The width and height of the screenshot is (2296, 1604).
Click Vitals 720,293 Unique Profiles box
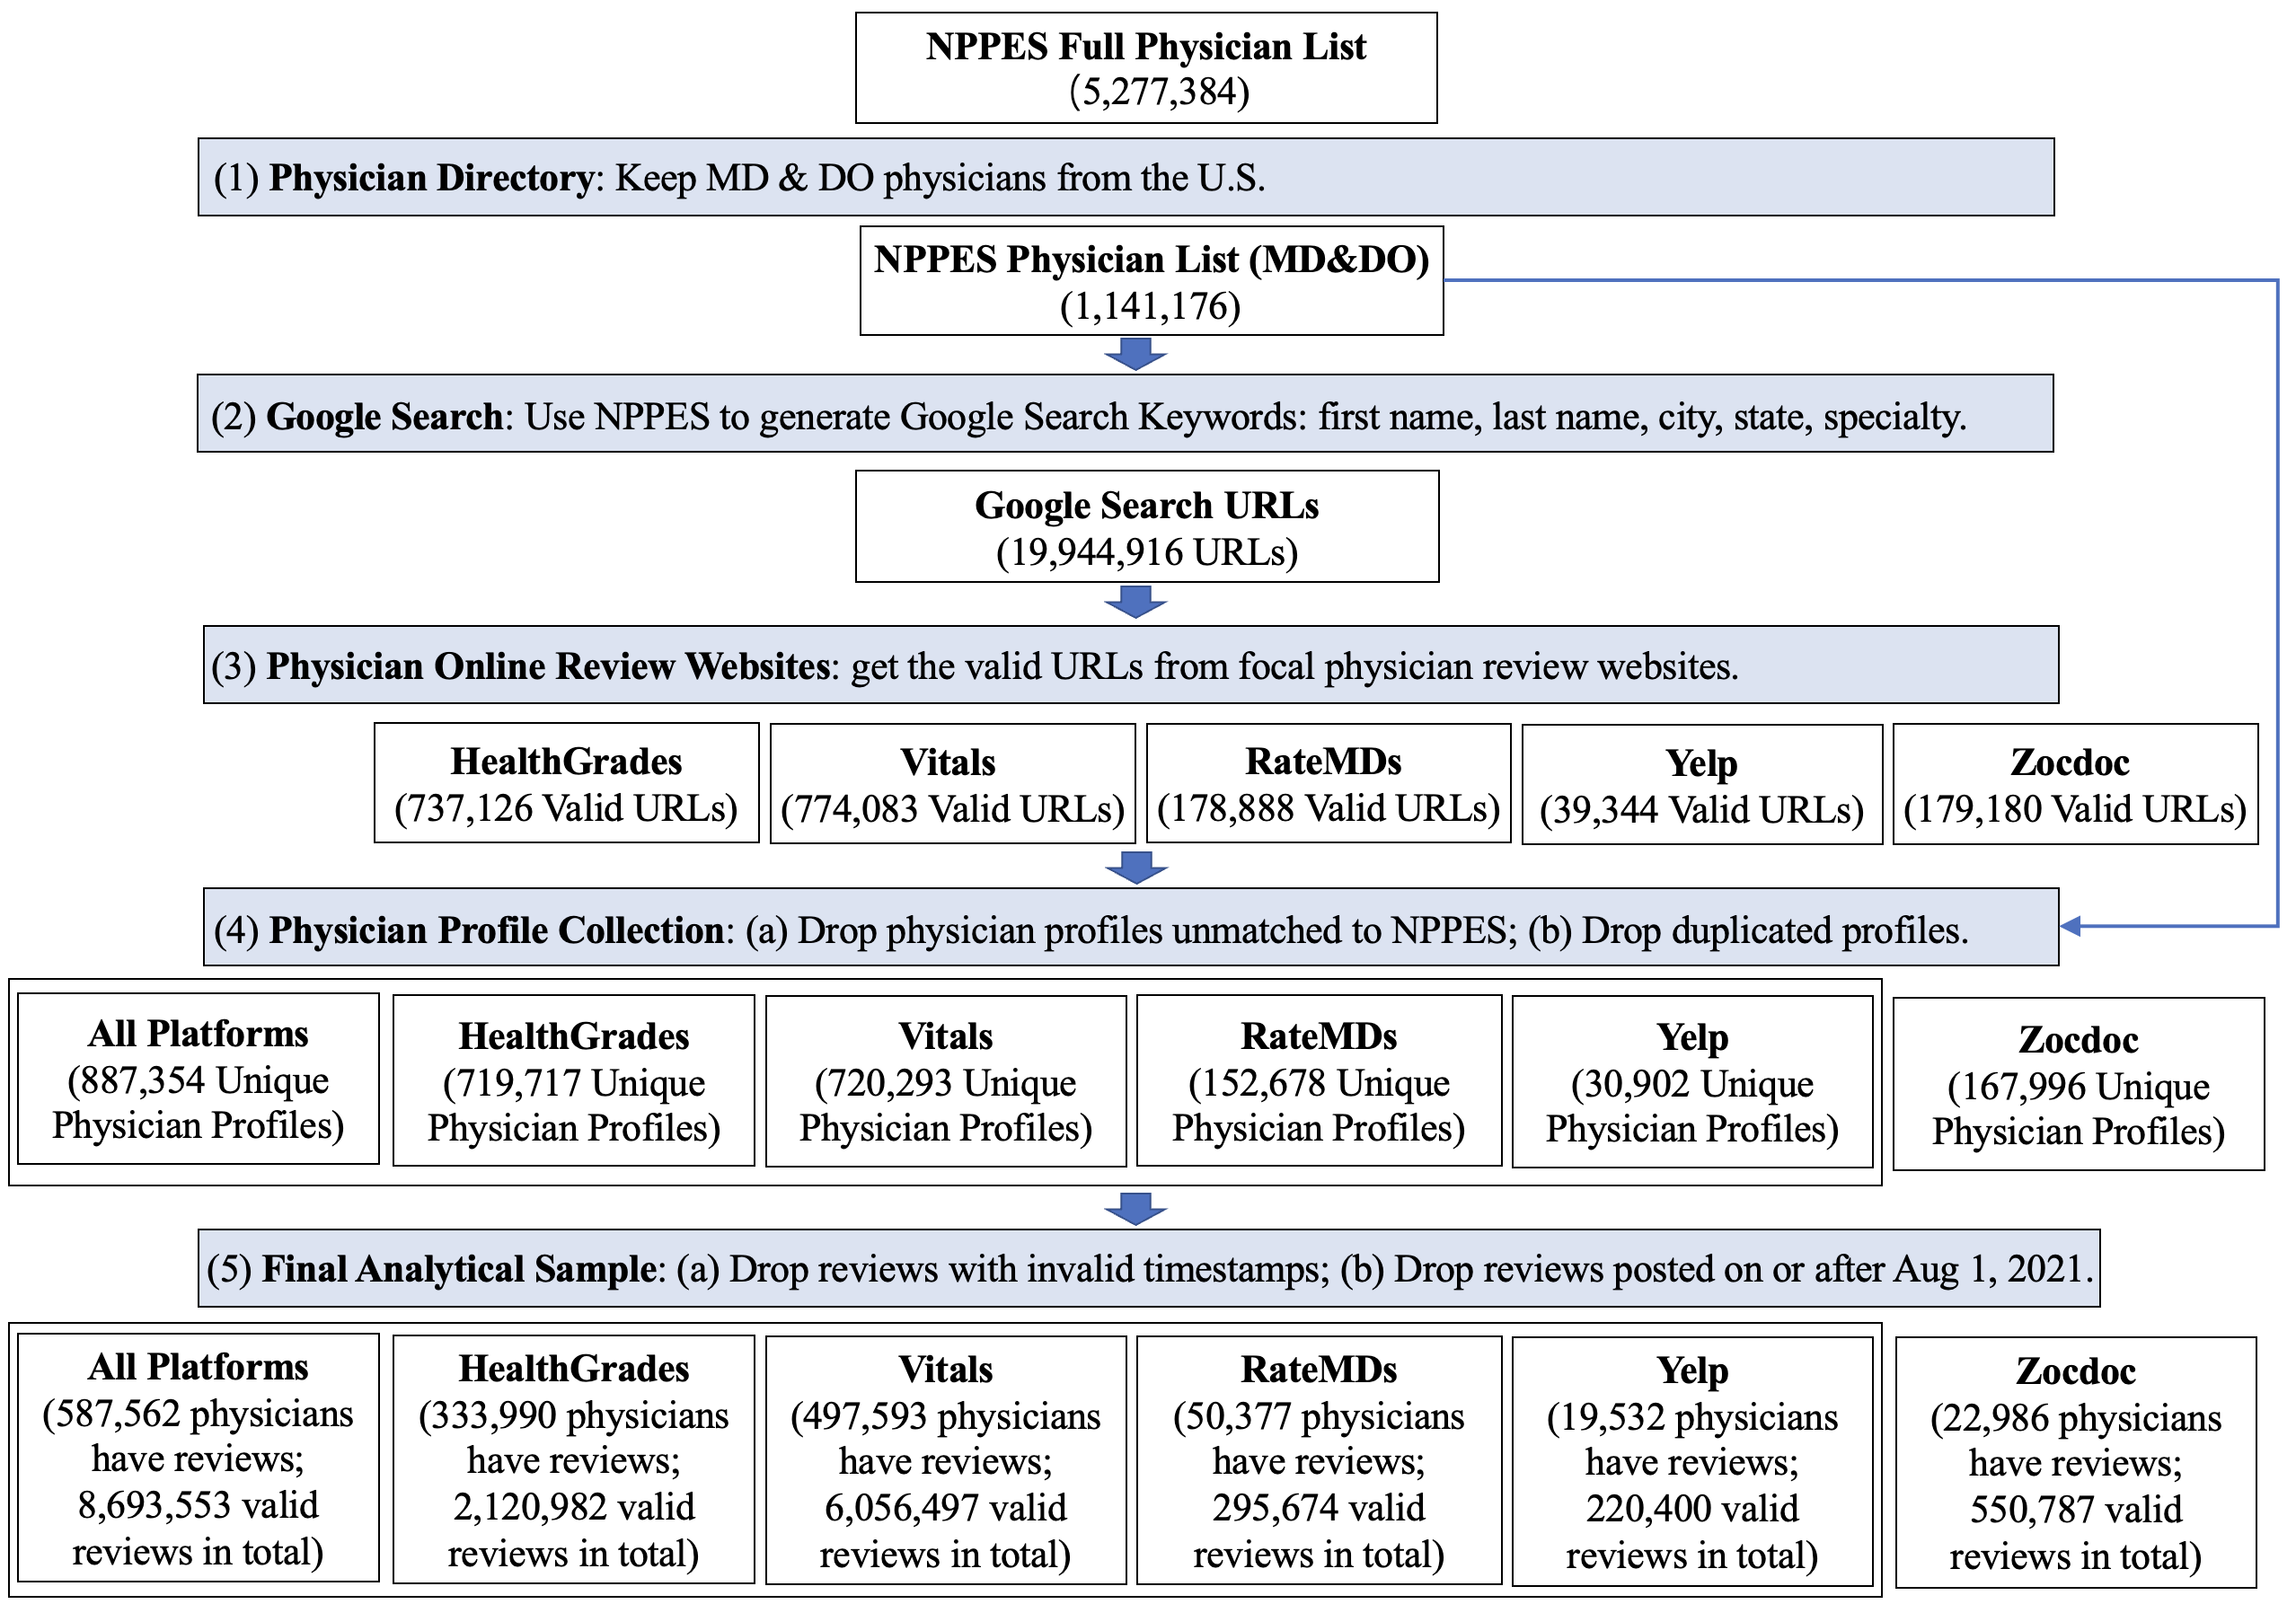(x=945, y=1081)
